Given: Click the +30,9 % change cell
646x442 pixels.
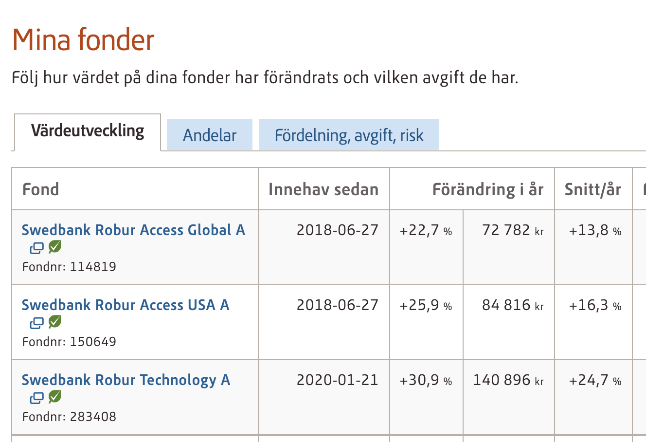Looking at the screenshot, I should [426, 380].
